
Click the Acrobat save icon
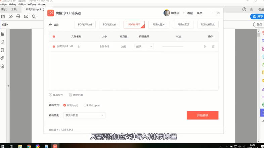tap(3, 16)
